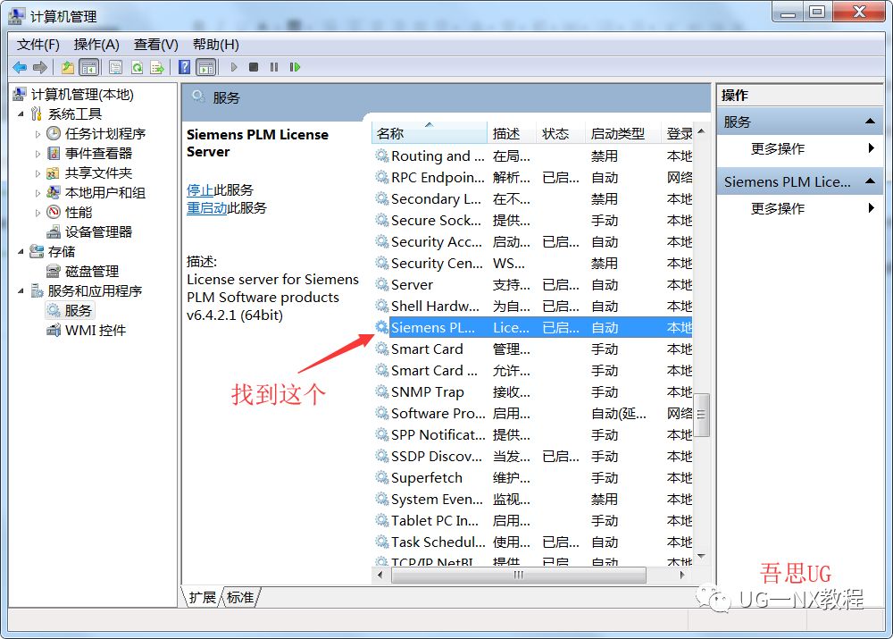Viewport: 893px width, 639px height.
Task: Select the 事件查看器 tree item
Action: click(x=98, y=154)
